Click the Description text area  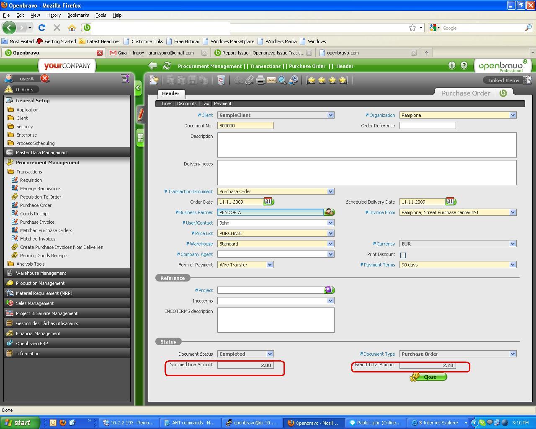click(x=367, y=145)
